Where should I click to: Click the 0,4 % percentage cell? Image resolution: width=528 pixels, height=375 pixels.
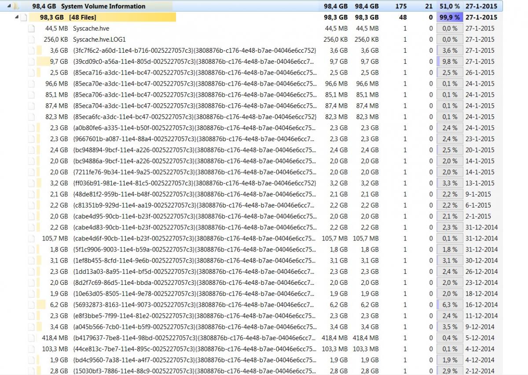[x=449, y=338]
